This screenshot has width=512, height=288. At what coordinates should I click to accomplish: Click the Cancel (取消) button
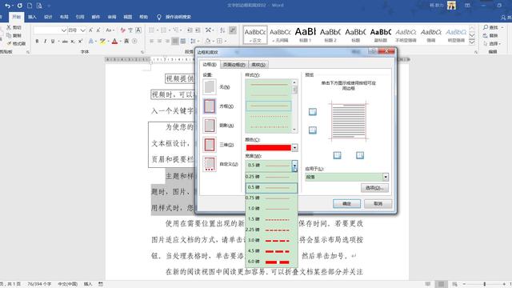pyautogui.click(x=378, y=203)
